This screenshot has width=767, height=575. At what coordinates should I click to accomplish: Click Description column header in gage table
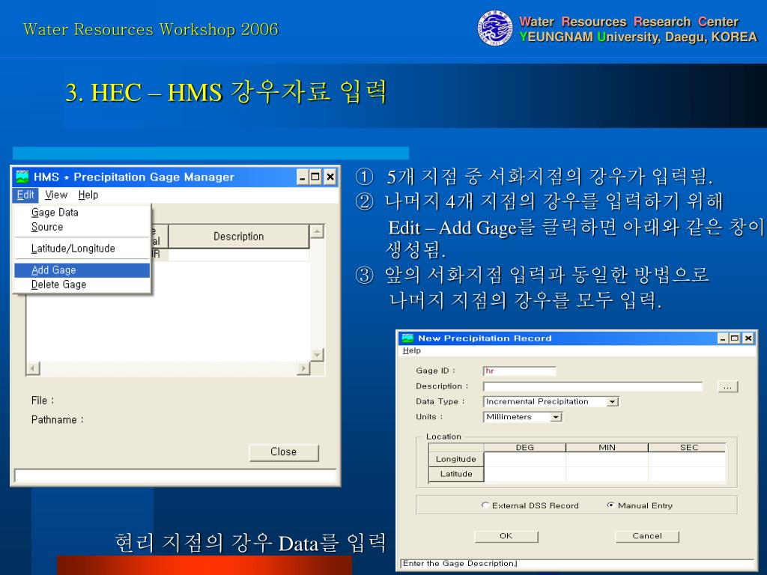[x=239, y=237]
